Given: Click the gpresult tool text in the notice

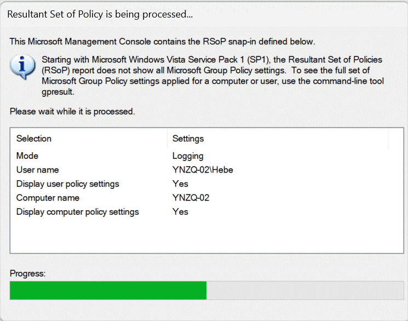Looking at the screenshot, I should (58, 92).
